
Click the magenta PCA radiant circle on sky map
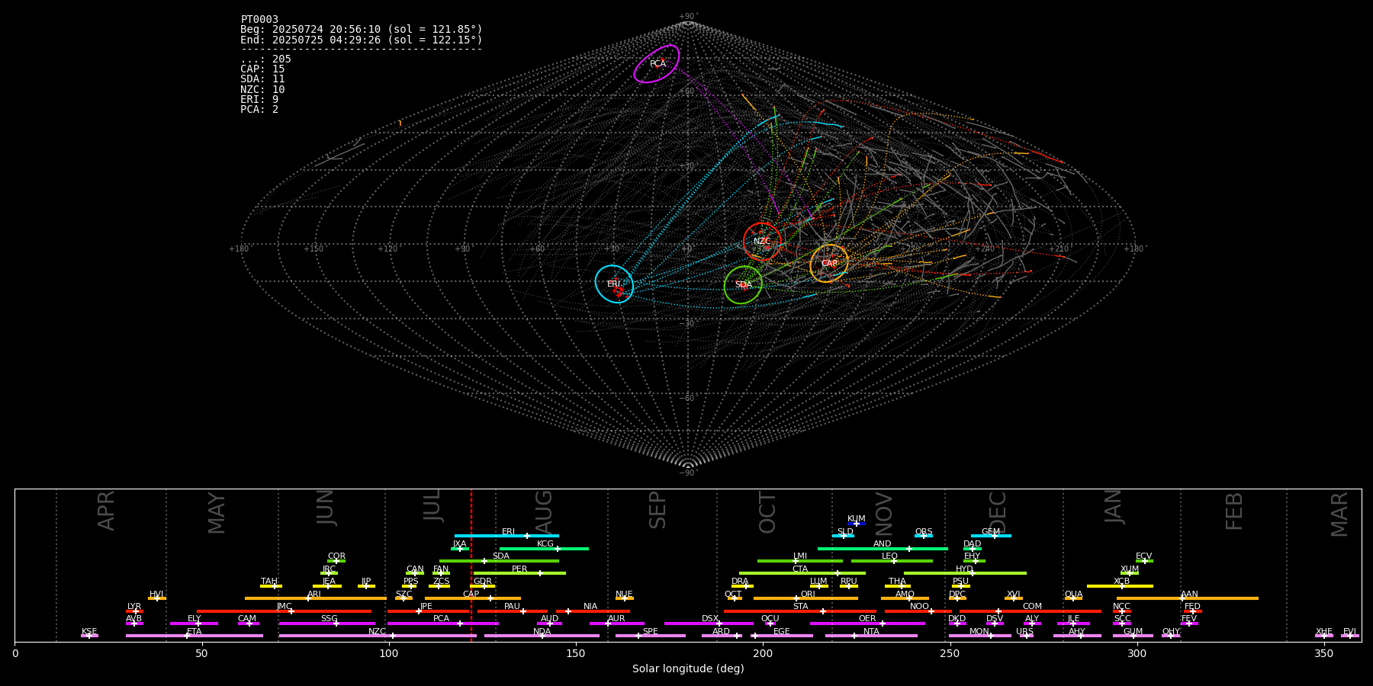tap(657, 64)
